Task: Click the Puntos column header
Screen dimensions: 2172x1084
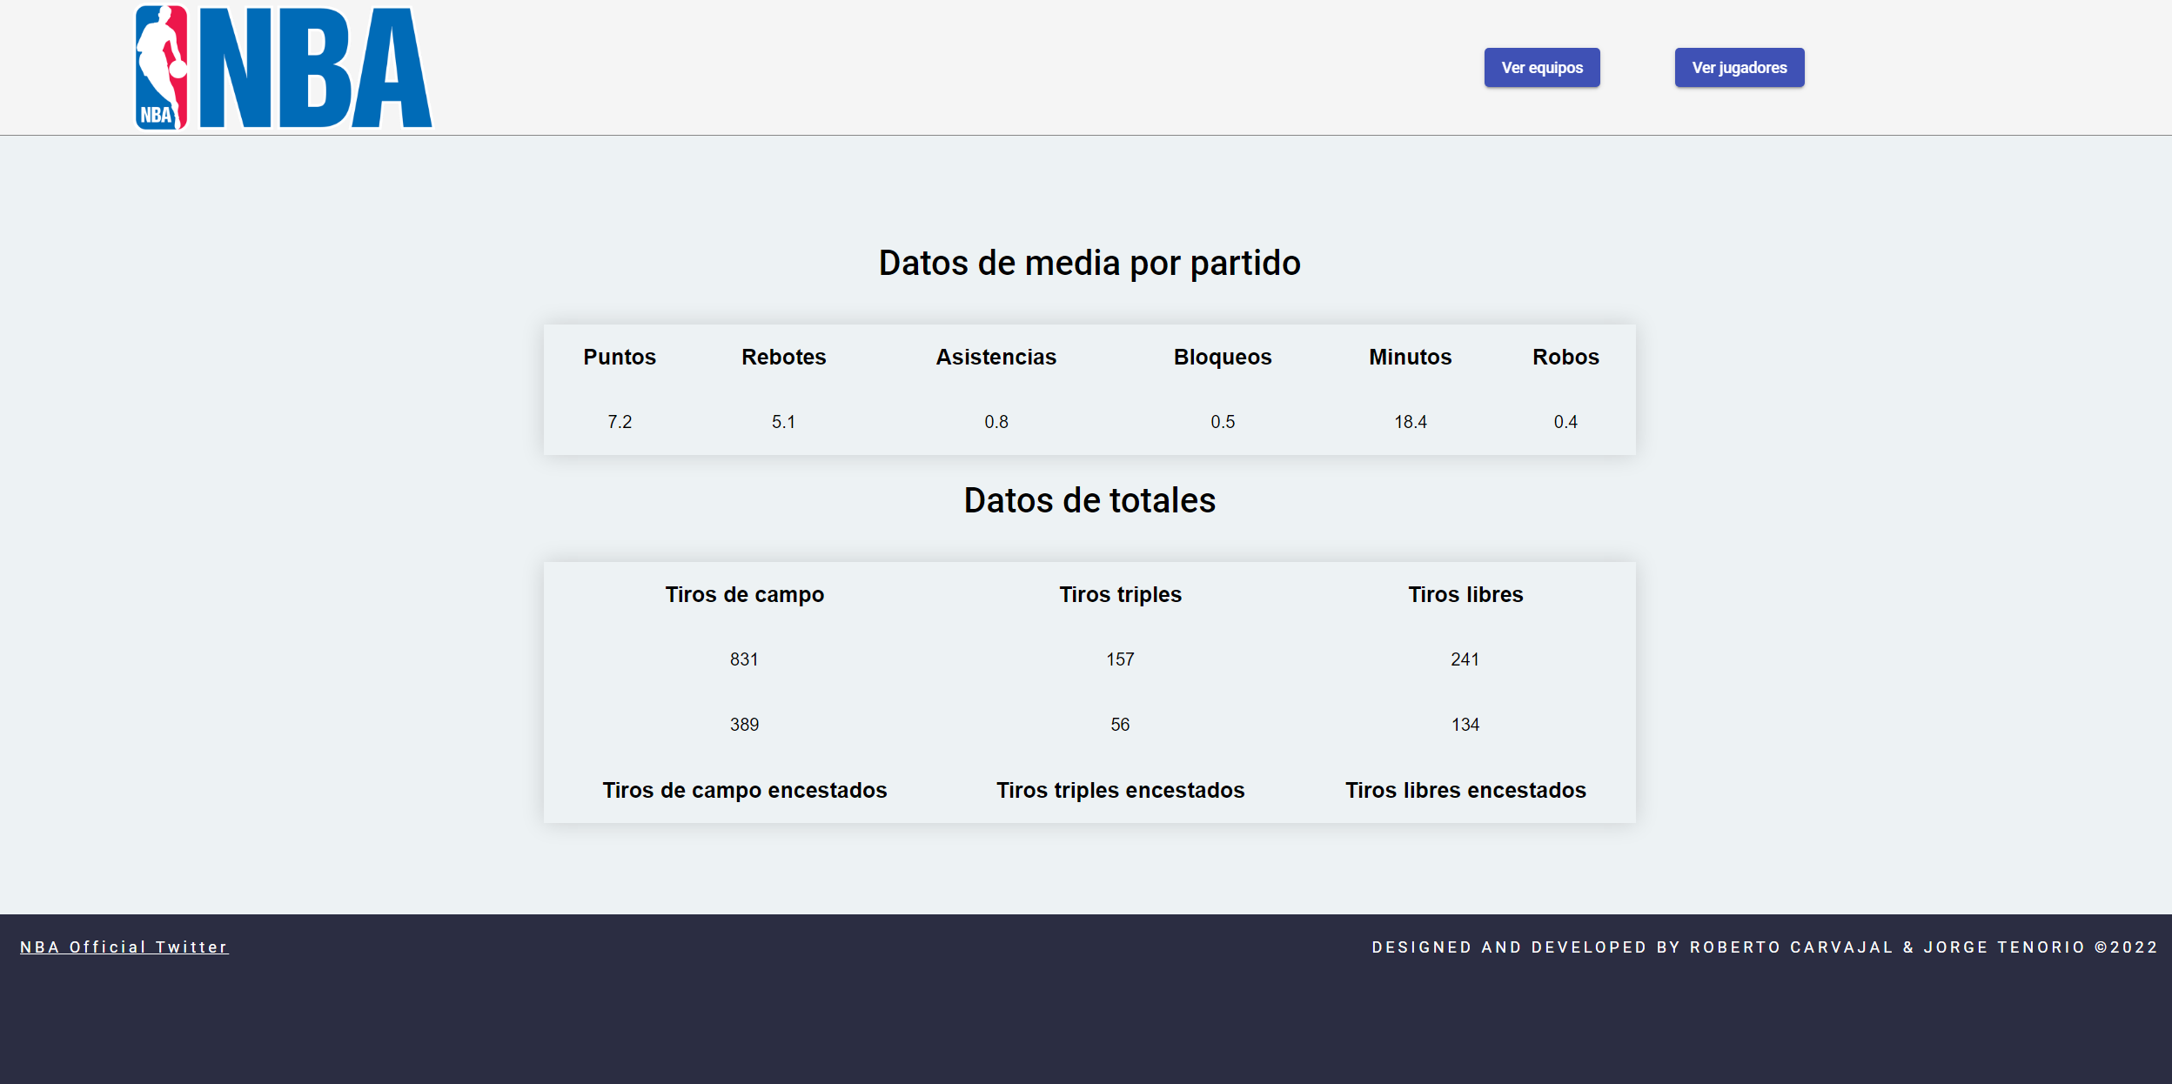Action: click(x=620, y=357)
